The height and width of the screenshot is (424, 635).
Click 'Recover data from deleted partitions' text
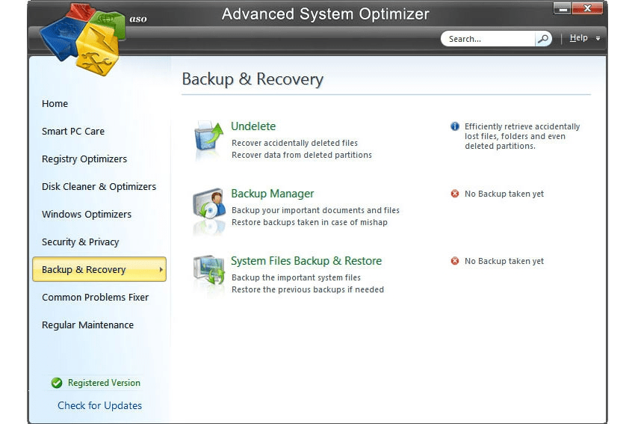[x=301, y=155]
